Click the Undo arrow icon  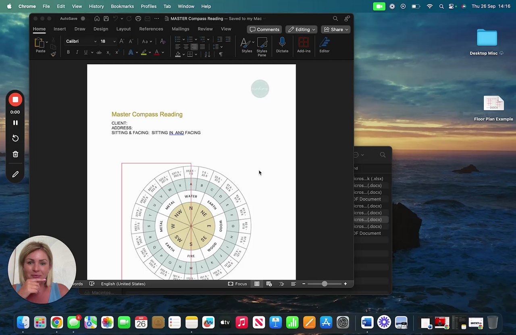point(115,19)
